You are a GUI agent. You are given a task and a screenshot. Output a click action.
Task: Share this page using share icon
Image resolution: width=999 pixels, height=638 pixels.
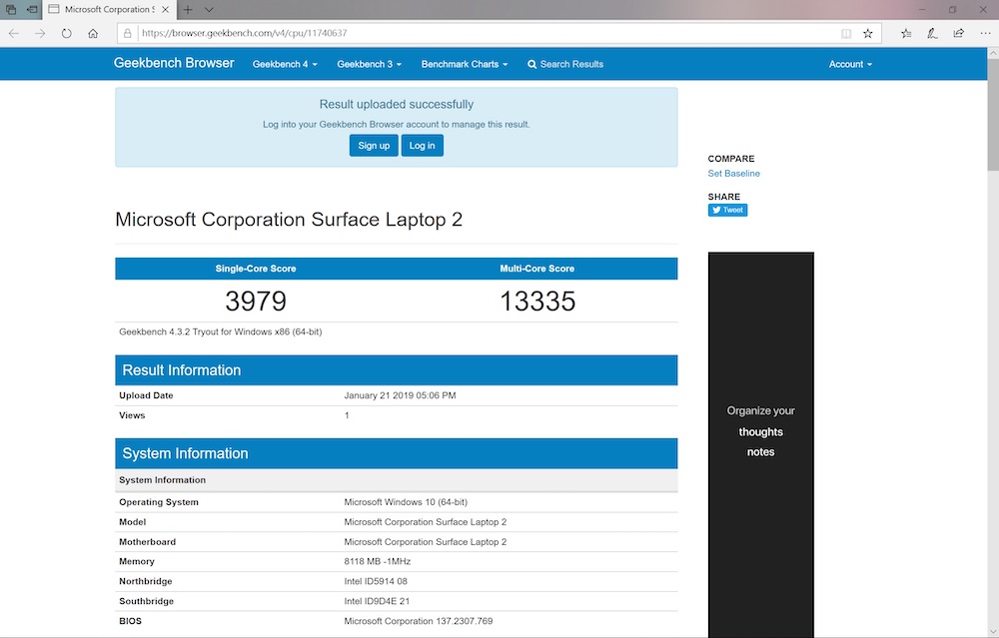(958, 33)
